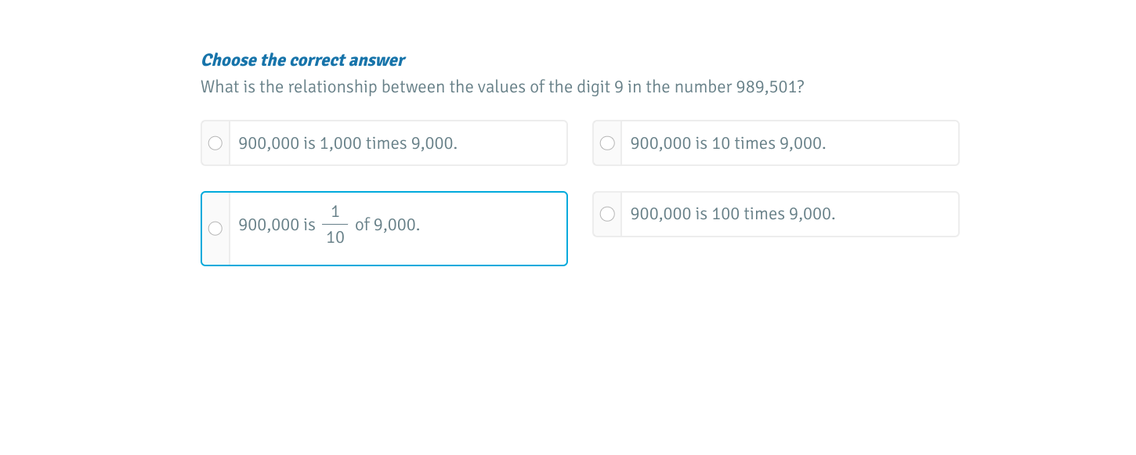Select the radio button for "900,000 is 100 times 9,000"
The image size is (1136, 455).
(x=607, y=213)
